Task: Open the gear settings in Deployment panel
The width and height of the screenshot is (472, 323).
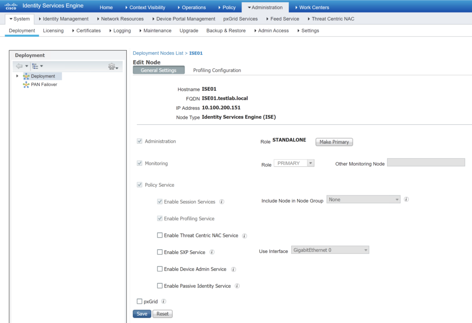Action: click(112, 66)
